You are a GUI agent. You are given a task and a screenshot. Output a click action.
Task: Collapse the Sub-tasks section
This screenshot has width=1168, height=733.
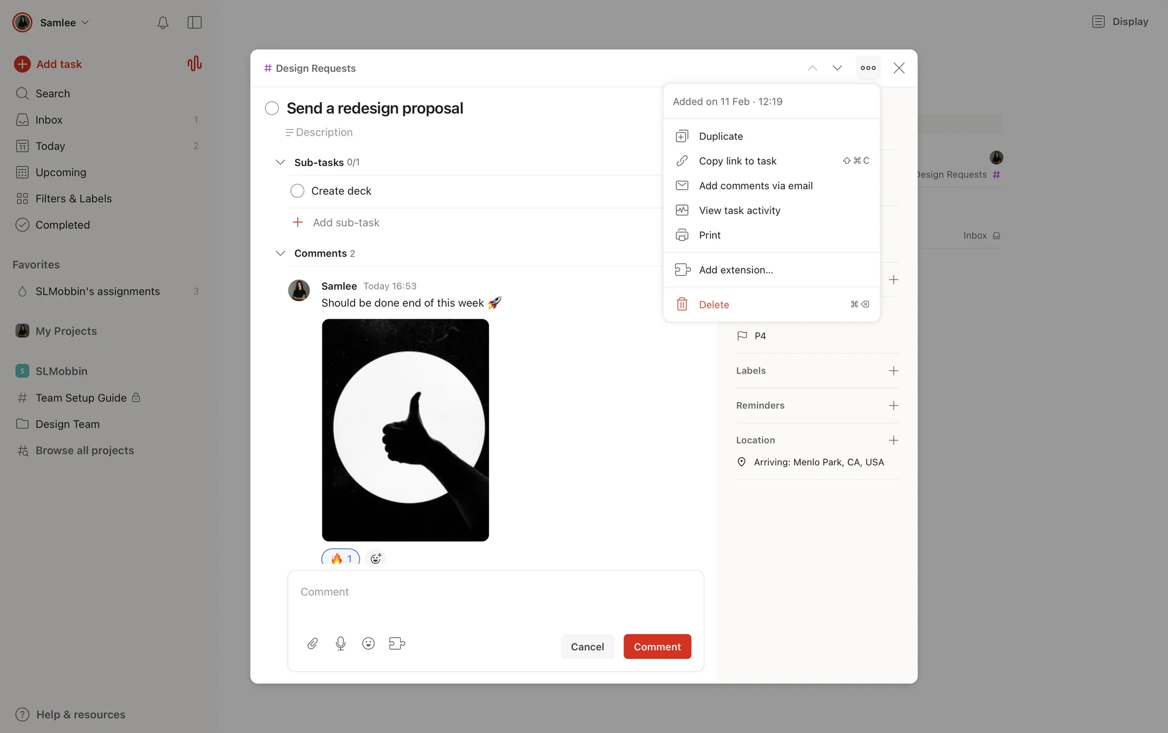(280, 162)
